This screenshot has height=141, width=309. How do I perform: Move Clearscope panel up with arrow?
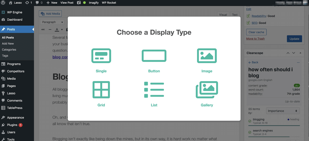point(288,53)
